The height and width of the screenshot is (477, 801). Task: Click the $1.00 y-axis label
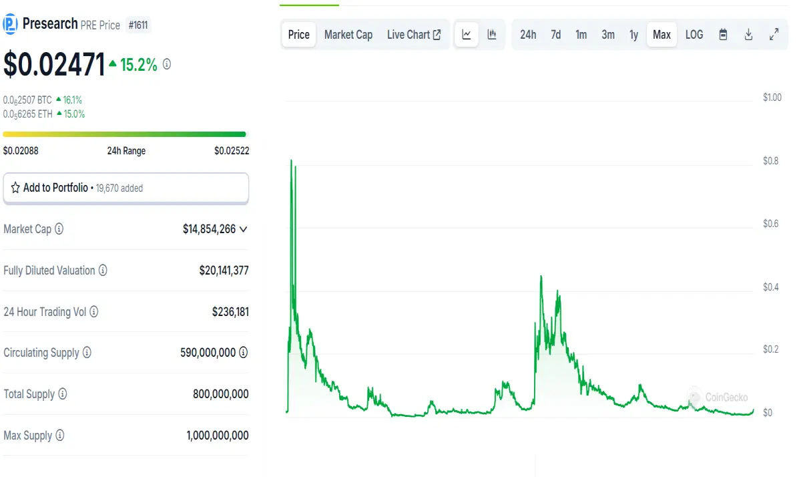tap(772, 98)
